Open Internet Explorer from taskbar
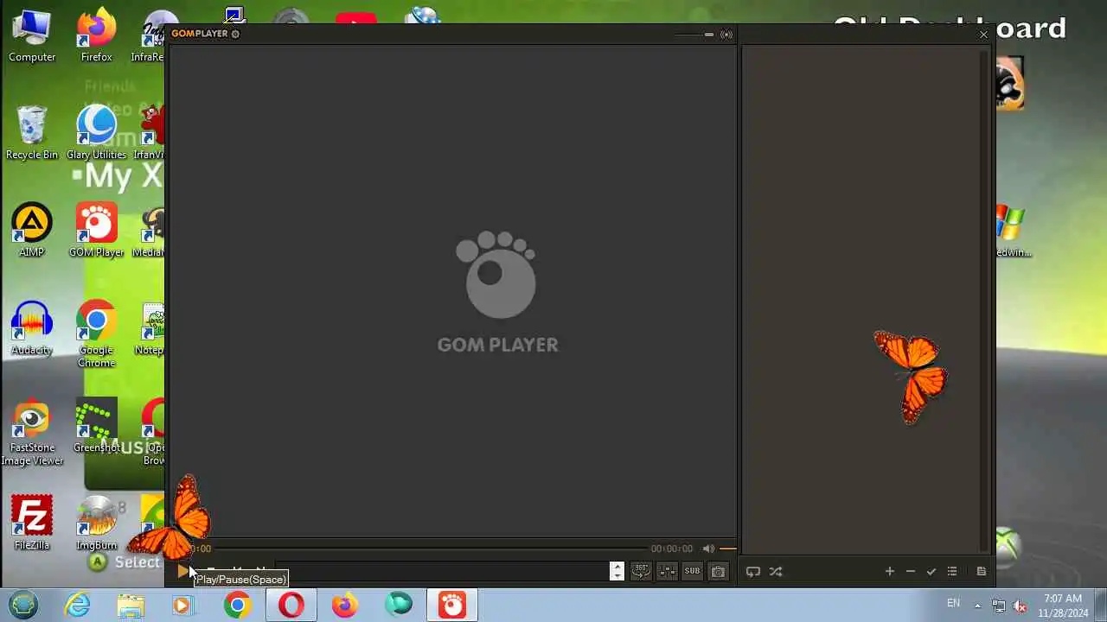This screenshot has height=622, width=1107. [x=78, y=605]
